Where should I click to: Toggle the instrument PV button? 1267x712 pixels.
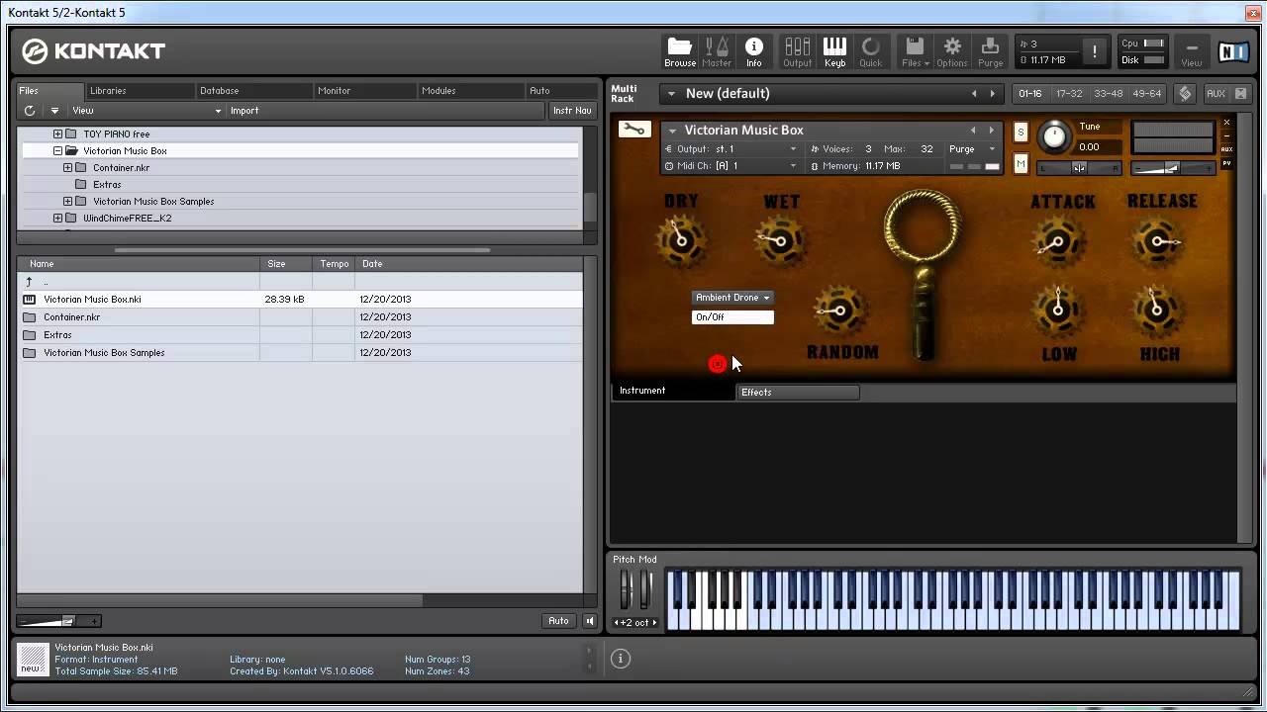pos(1226,163)
